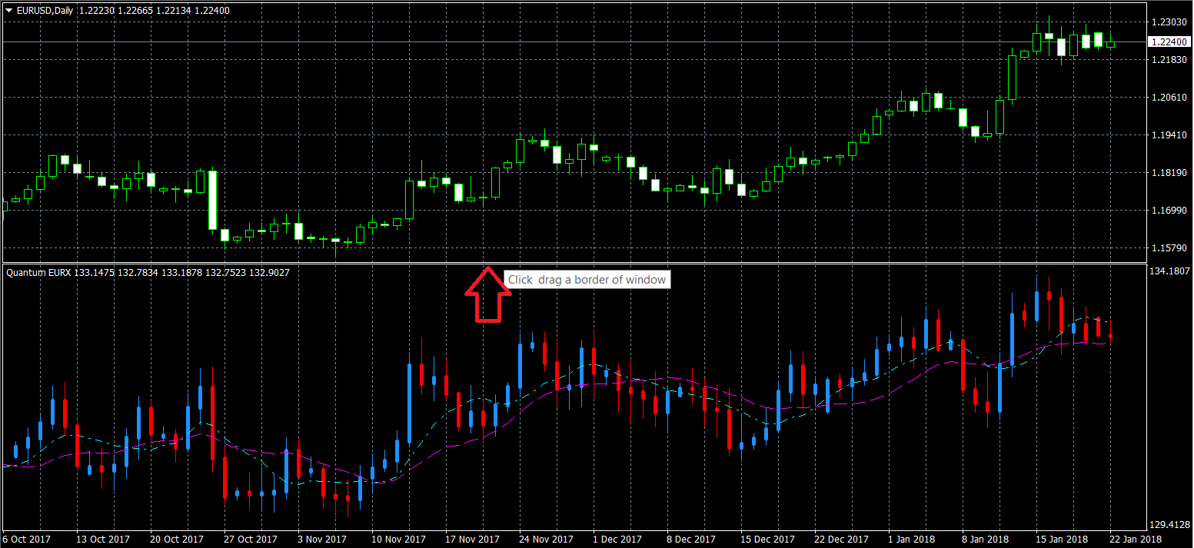The height and width of the screenshot is (548, 1194).
Task: Click the 129.4128 indicator scale value
Action: click(x=1169, y=525)
